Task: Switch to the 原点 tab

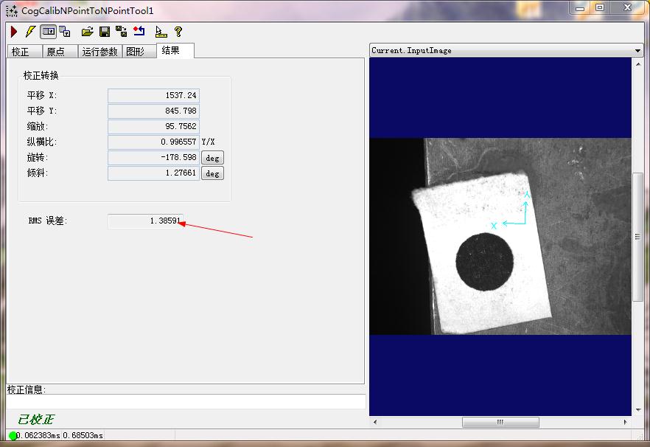Action: pos(55,52)
